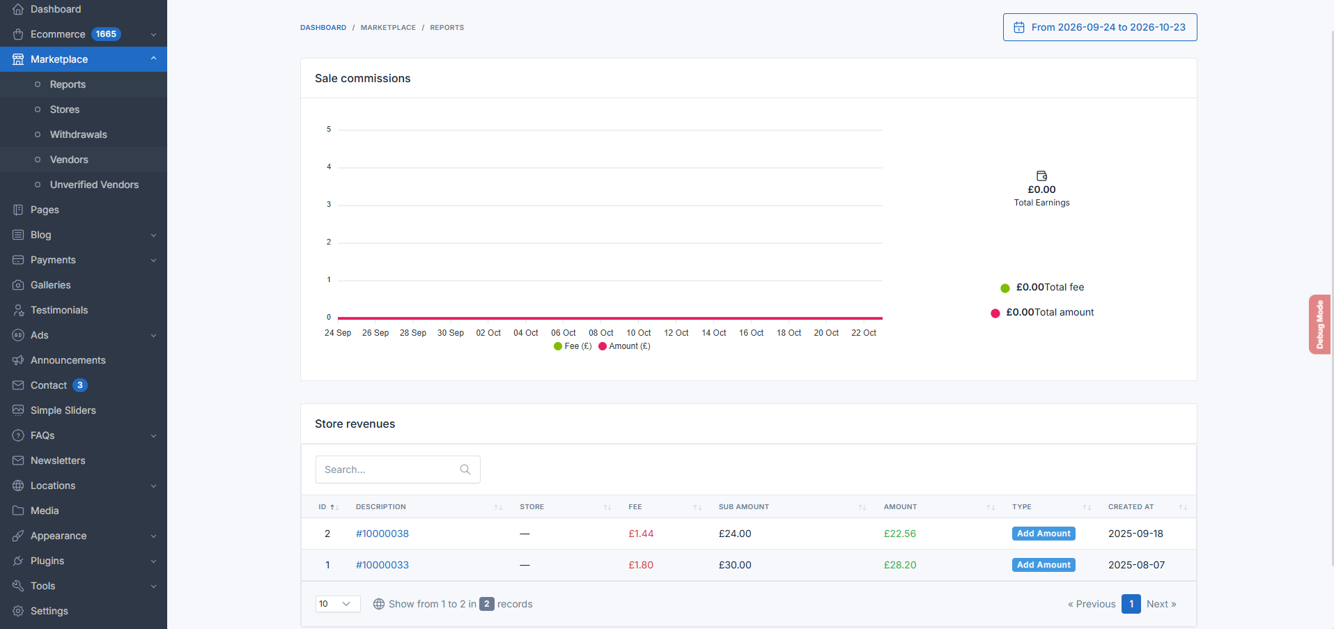Open the date range picker
The width and height of the screenshot is (1334, 629).
[1100, 27]
